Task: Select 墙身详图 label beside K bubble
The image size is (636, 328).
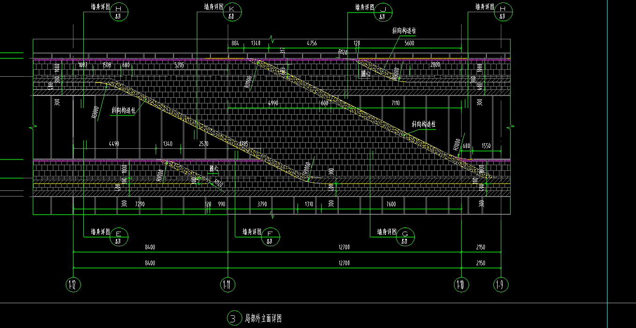Action: pos(213,7)
